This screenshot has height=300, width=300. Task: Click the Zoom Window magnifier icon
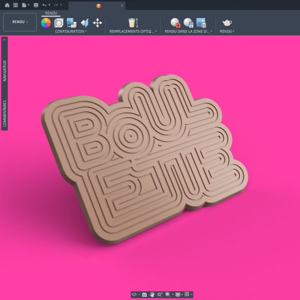point(168,294)
